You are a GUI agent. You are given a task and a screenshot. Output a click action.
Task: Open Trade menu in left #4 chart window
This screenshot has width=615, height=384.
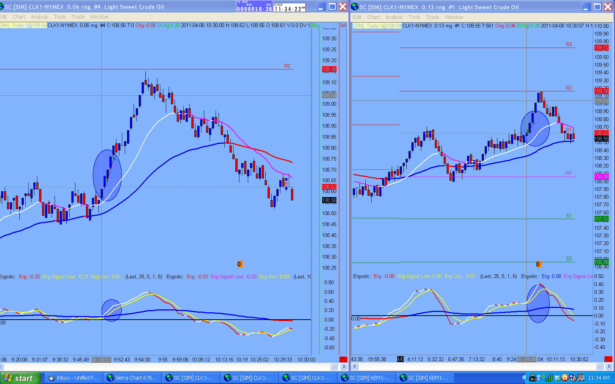(x=78, y=17)
